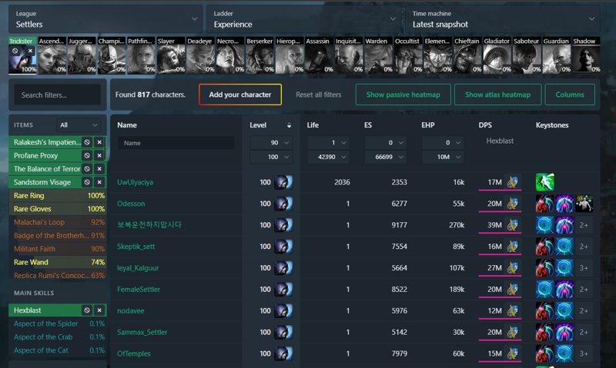The height and width of the screenshot is (368, 616).
Task: Select the Juggernaut class portrait
Action: tap(82, 55)
